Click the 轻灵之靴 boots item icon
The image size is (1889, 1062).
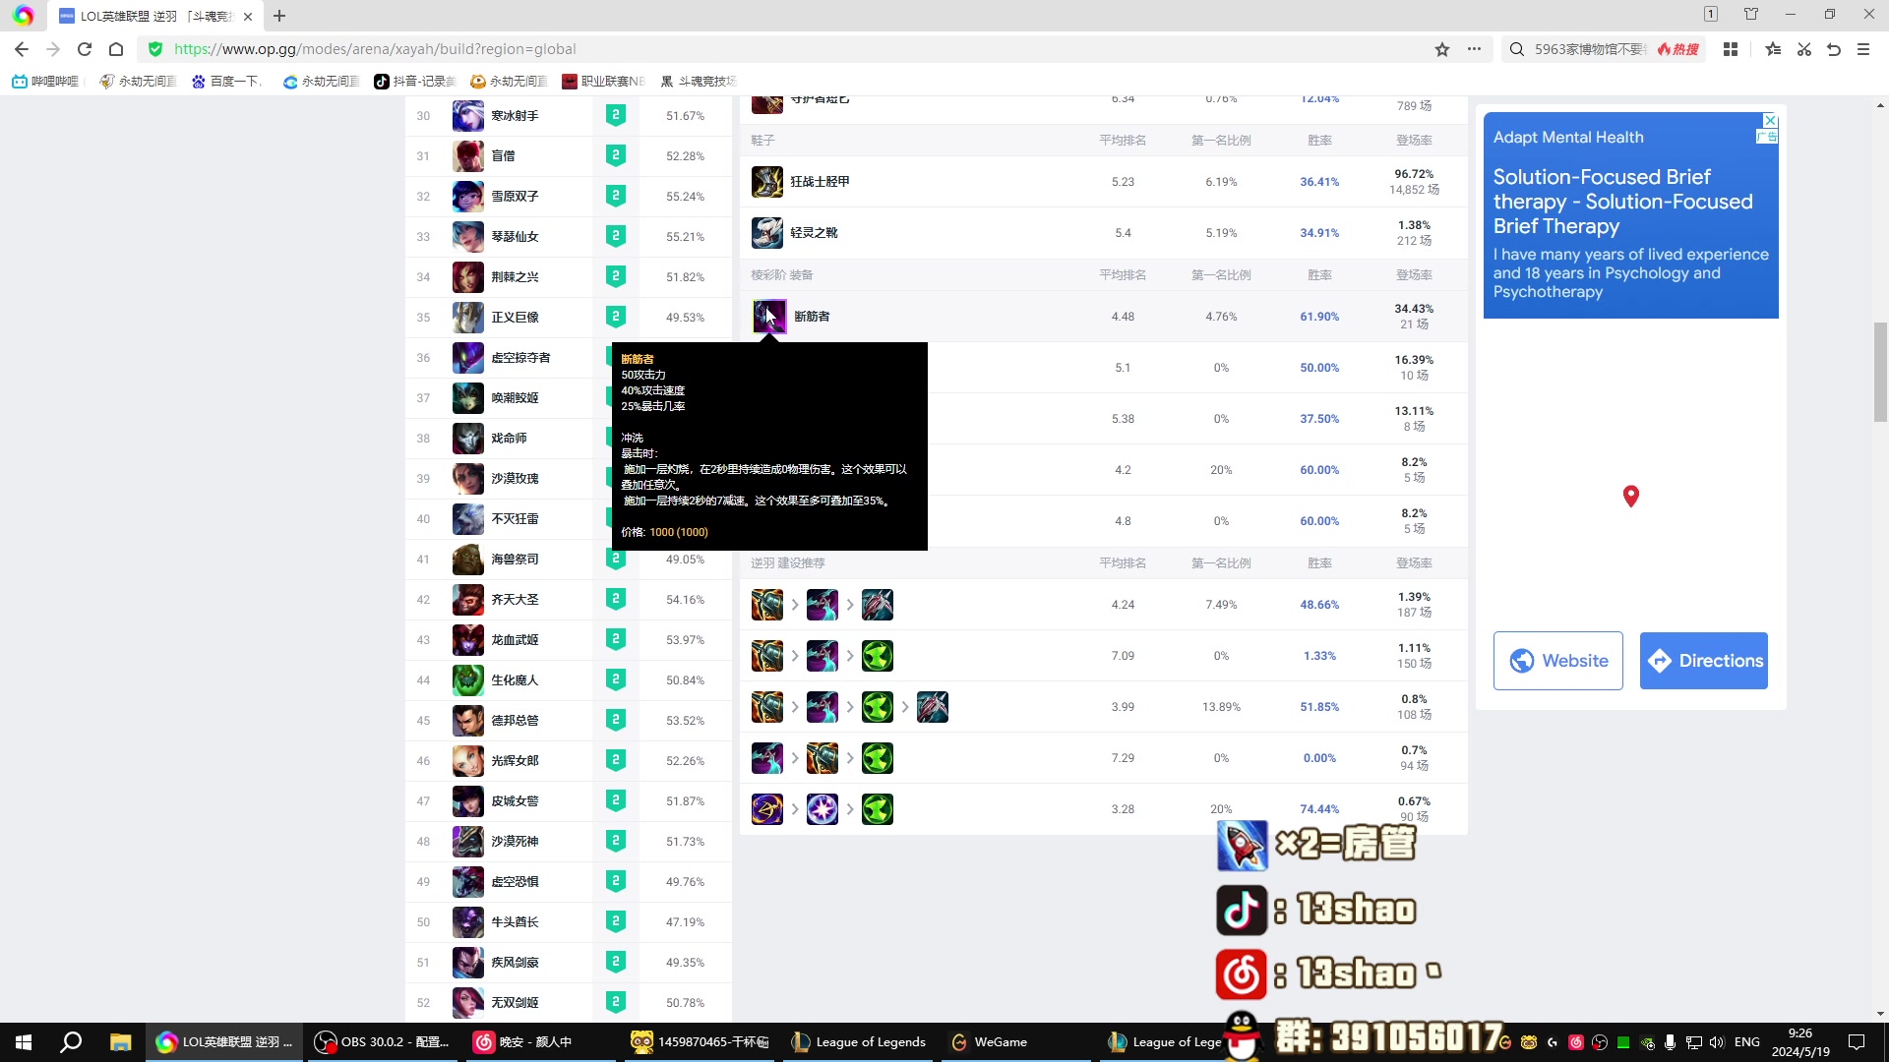click(x=767, y=233)
